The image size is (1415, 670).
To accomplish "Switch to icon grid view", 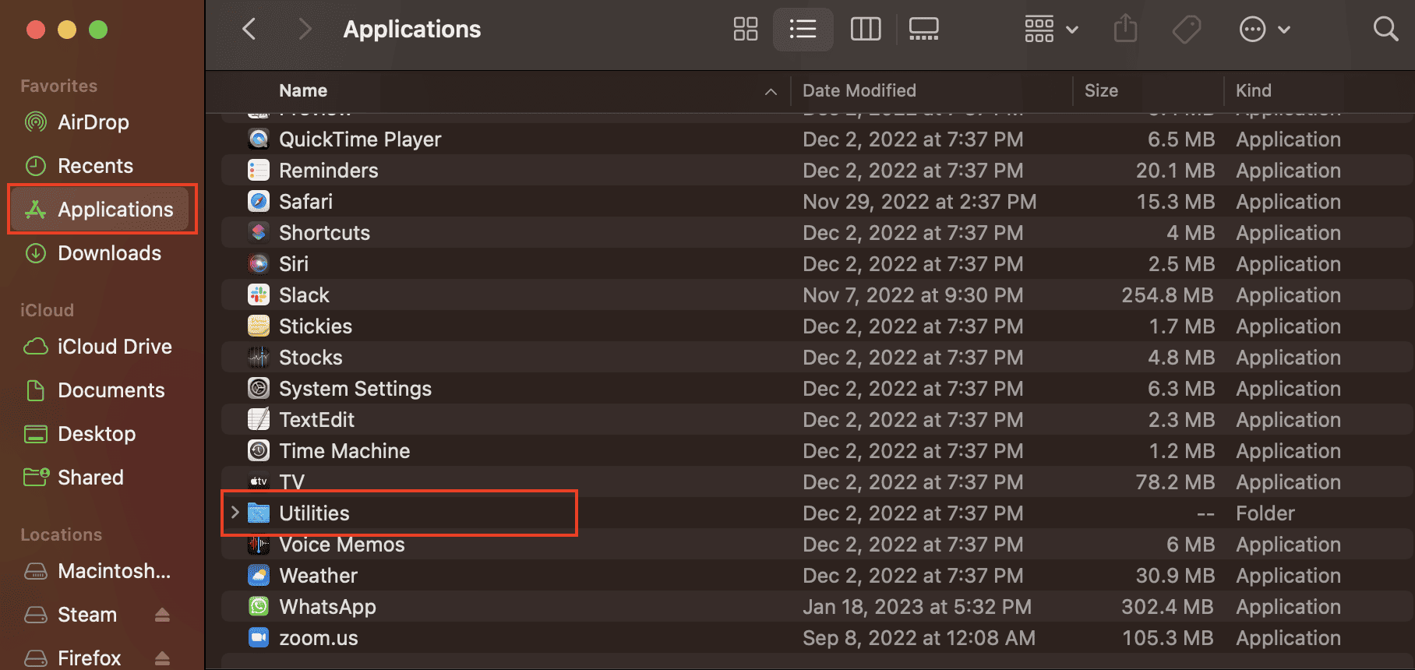I will 745,30.
